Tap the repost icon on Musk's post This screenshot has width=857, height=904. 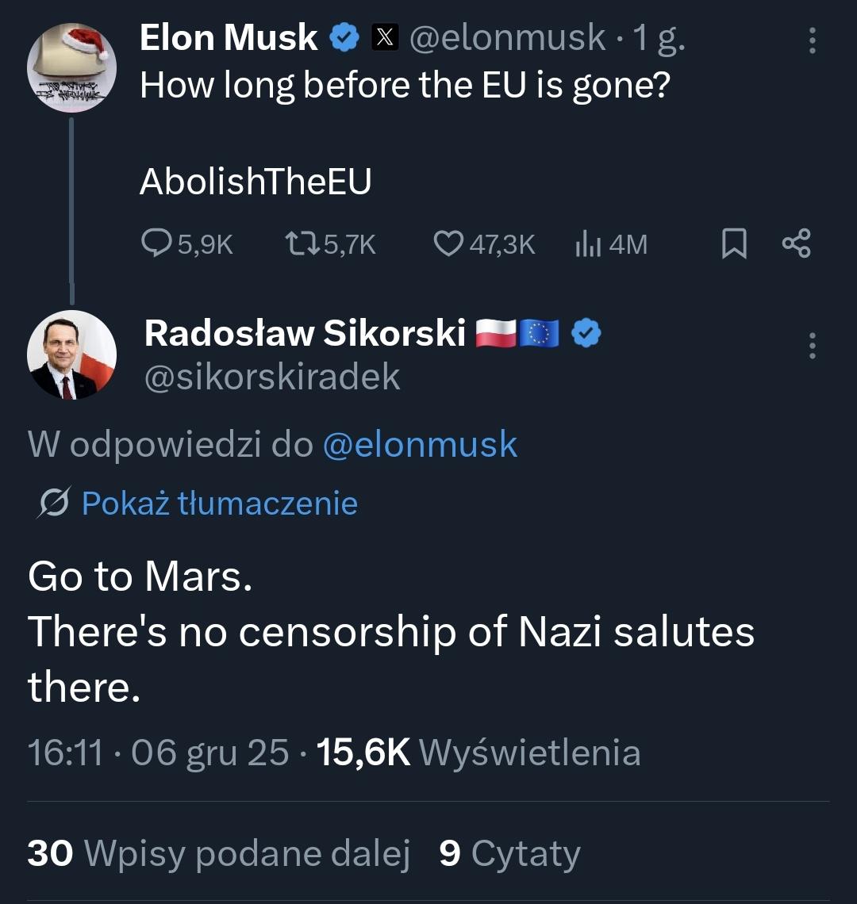(x=302, y=243)
